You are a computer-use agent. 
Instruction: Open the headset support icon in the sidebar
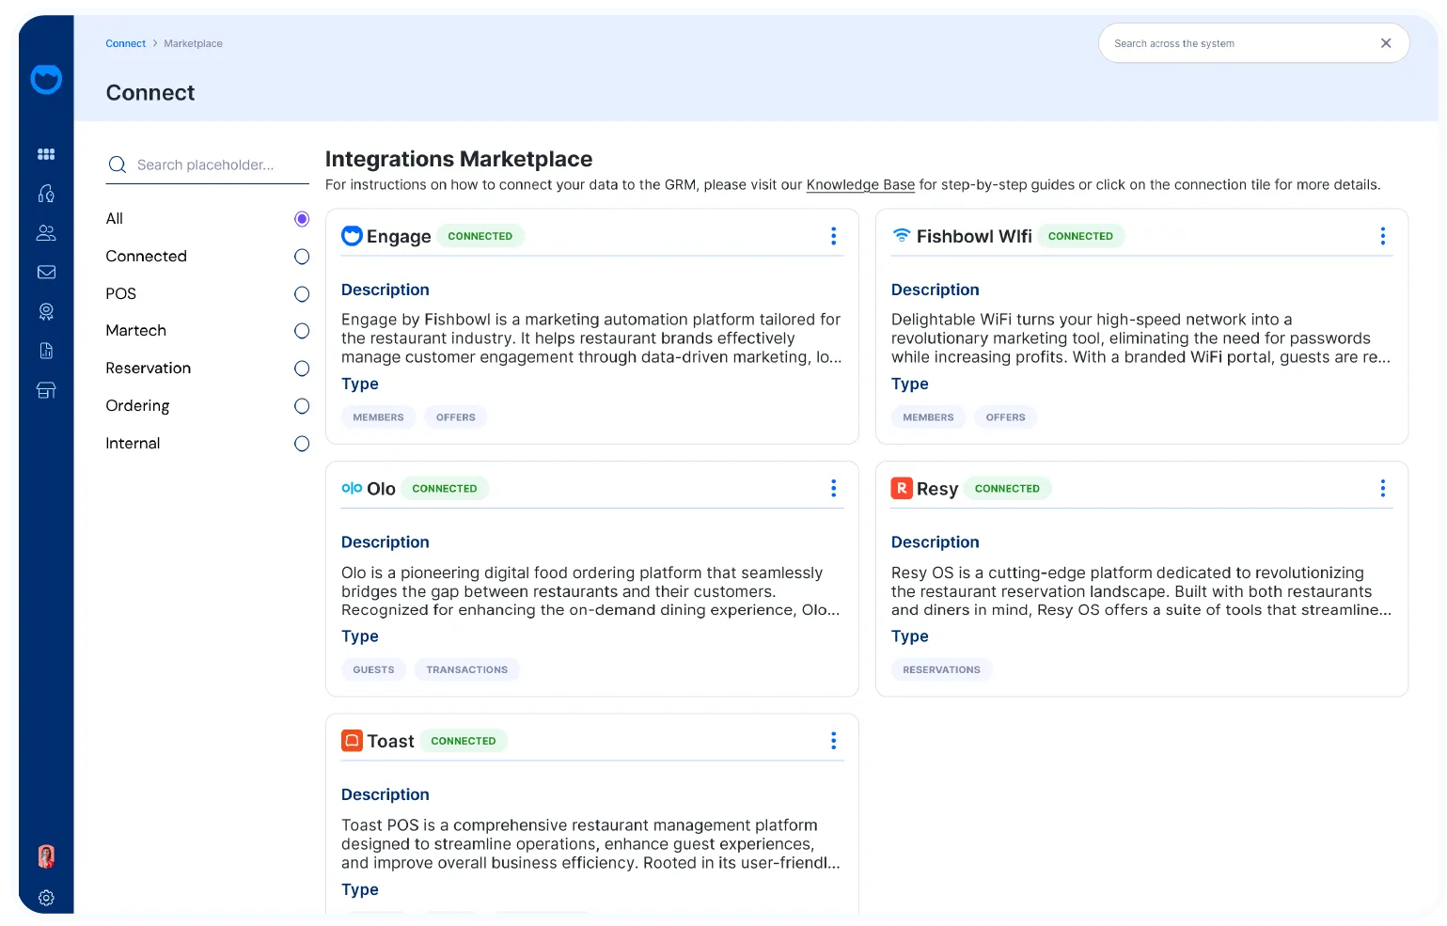[x=46, y=193]
